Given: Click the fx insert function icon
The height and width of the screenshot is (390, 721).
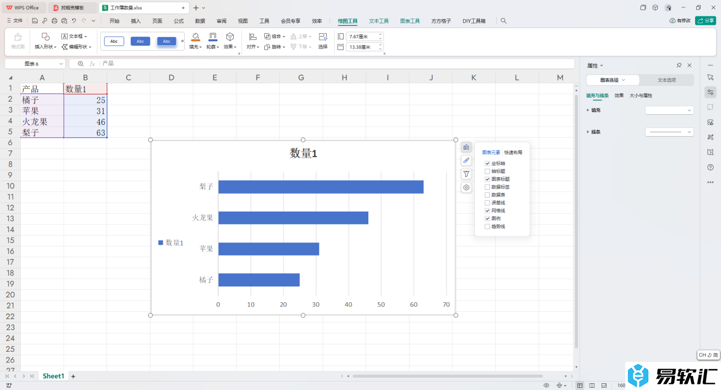Looking at the screenshot, I should (x=92, y=64).
